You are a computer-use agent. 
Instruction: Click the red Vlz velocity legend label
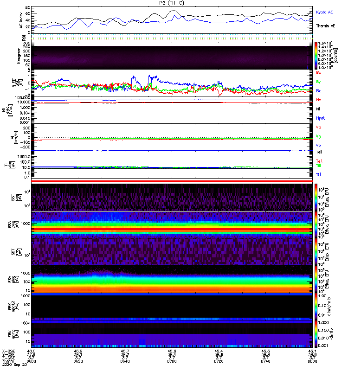[318, 127]
